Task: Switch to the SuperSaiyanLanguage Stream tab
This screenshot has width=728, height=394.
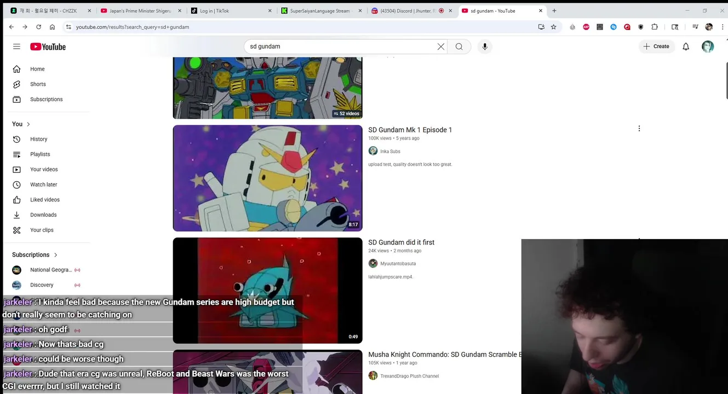Action: click(321, 11)
